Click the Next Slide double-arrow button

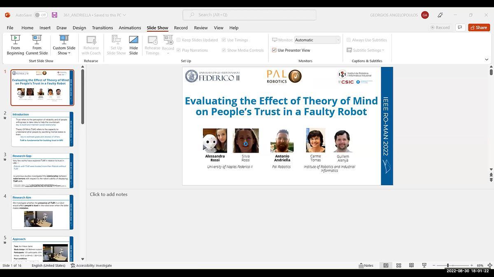coord(491,180)
